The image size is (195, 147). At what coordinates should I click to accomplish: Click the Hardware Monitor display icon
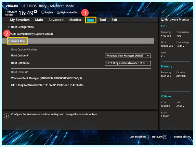pyautogui.click(x=162, y=19)
